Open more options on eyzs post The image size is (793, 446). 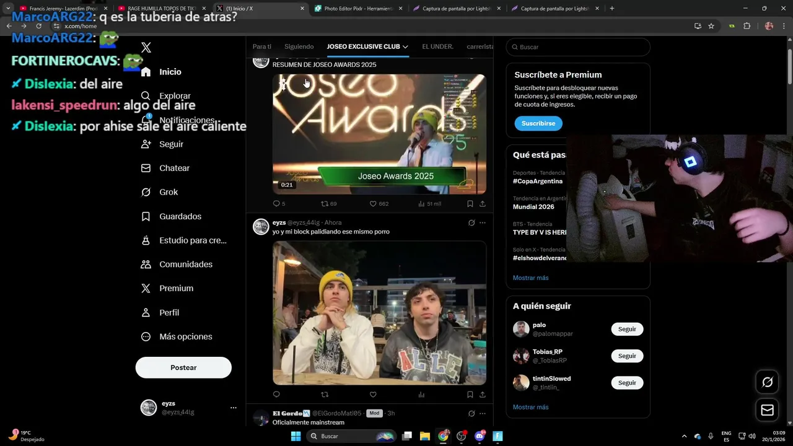tap(483, 223)
